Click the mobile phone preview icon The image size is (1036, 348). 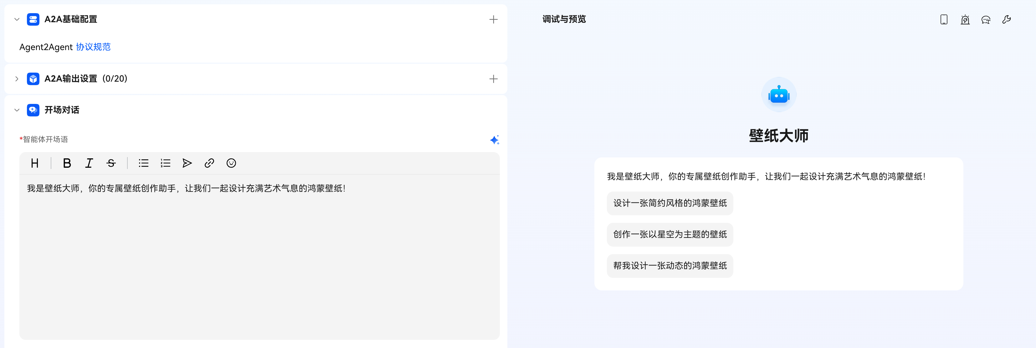coord(943,19)
